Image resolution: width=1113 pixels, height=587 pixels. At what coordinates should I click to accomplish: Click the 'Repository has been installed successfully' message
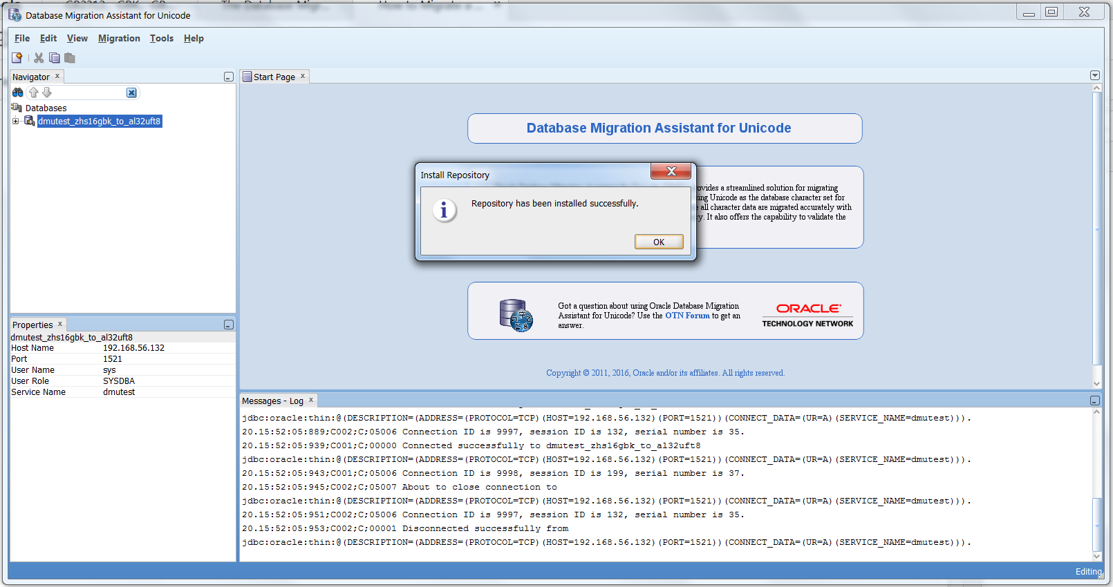click(x=555, y=204)
